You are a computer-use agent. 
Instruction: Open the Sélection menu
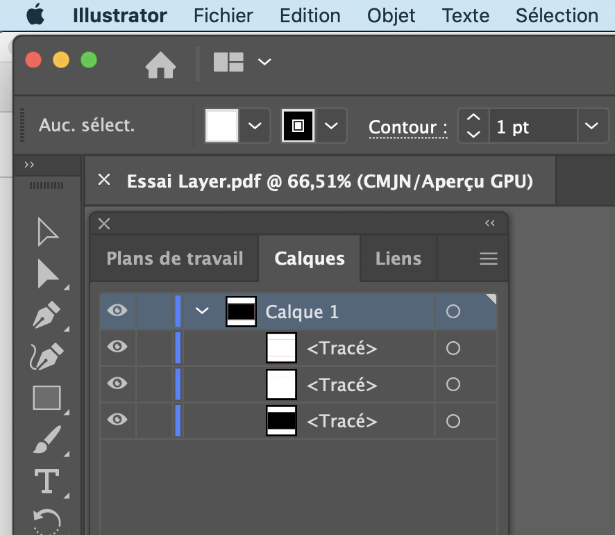[557, 16]
